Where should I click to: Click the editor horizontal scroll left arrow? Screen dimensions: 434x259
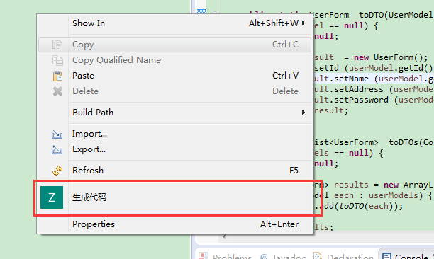224,236
